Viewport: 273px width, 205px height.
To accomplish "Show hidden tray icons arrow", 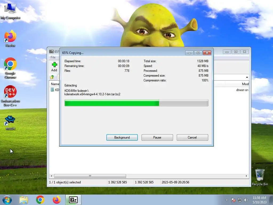I will pyautogui.click(x=227, y=200).
